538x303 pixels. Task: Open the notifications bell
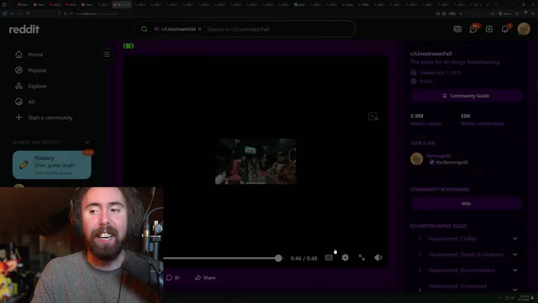click(505, 29)
